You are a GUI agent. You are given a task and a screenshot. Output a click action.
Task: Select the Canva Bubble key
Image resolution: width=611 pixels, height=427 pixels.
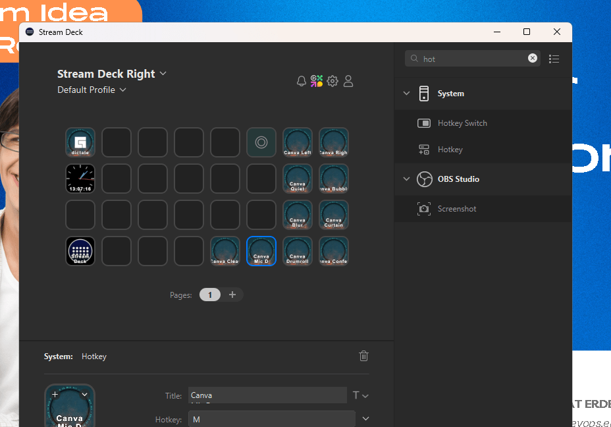[334, 179]
